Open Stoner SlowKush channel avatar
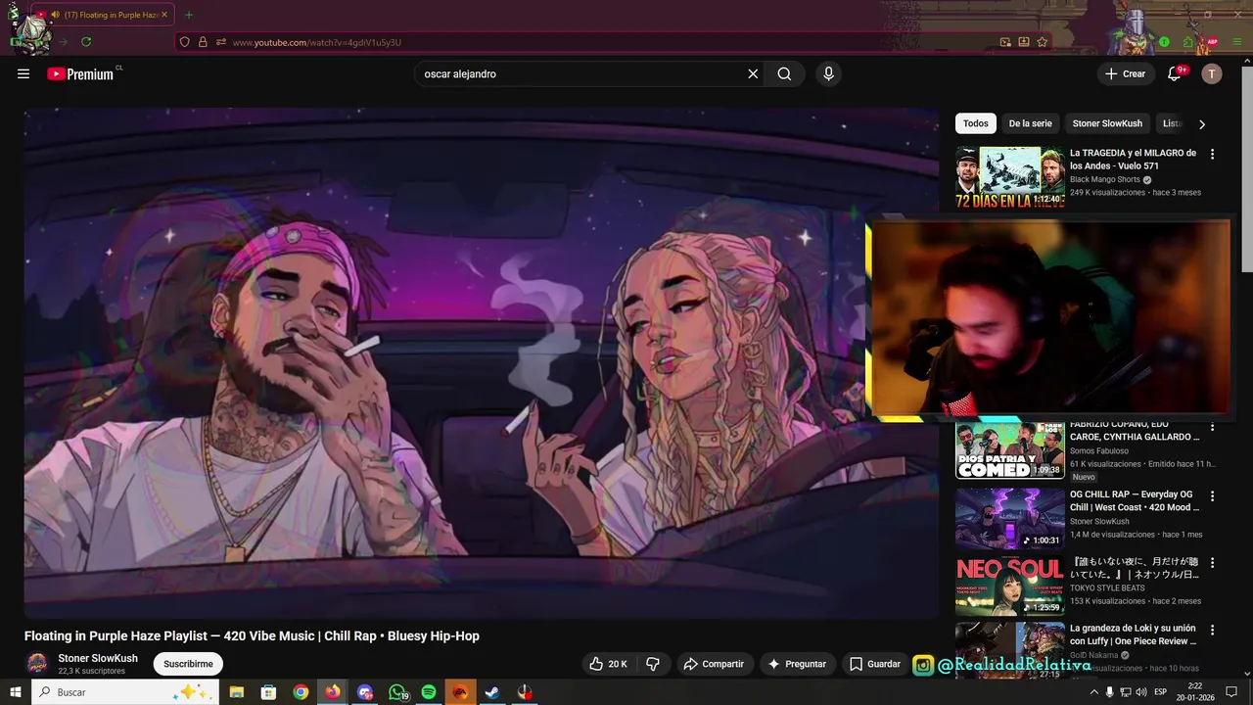 (x=37, y=664)
